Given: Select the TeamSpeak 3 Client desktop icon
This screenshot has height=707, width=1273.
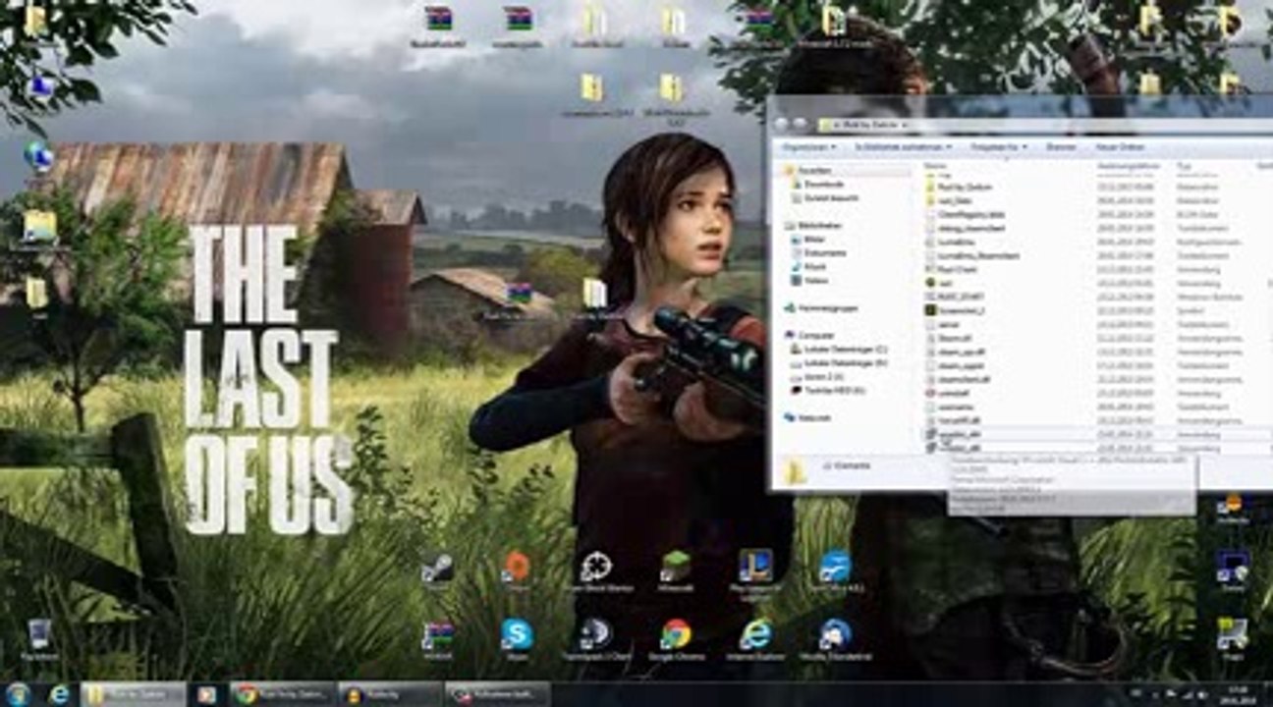Looking at the screenshot, I should pyautogui.click(x=595, y=639).
